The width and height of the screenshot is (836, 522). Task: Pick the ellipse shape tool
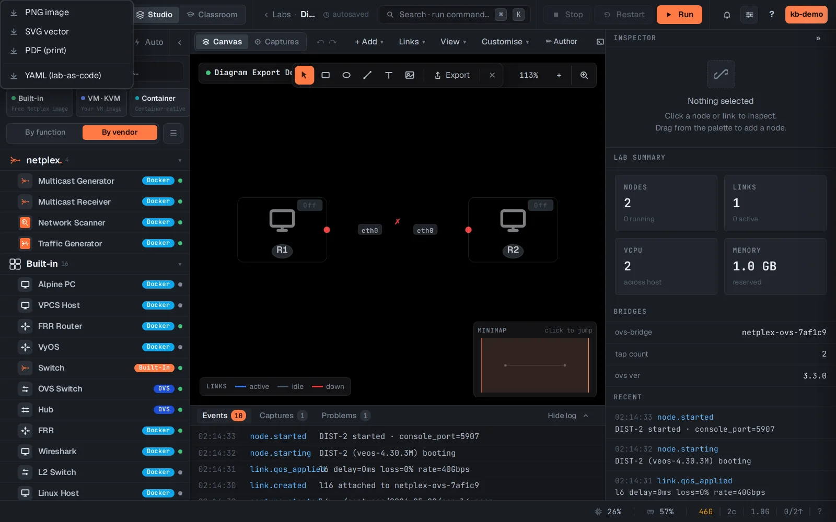[x=346, y=75]
